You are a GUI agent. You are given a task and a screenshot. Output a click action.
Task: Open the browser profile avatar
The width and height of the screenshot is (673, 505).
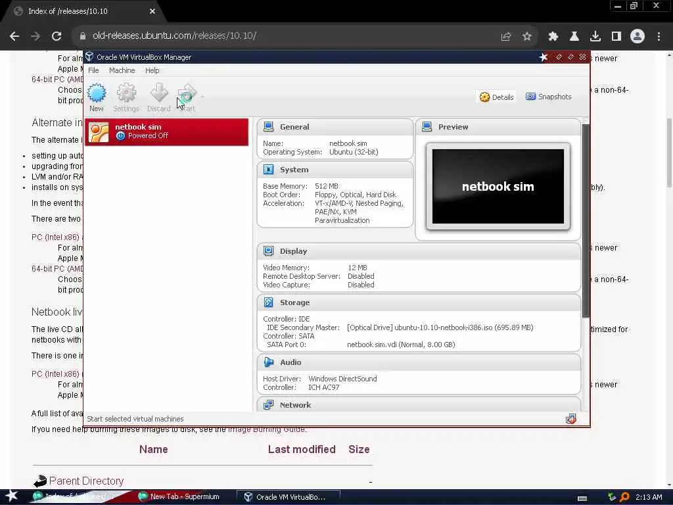pyautogui.click(x=638, y=37)
